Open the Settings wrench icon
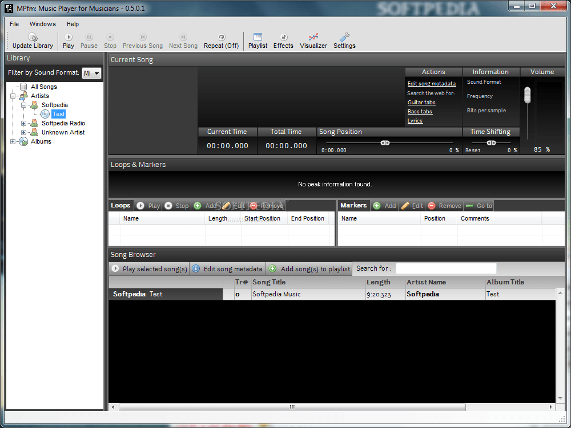Viewport: 571px width, 428px height. tap(344, 41)
